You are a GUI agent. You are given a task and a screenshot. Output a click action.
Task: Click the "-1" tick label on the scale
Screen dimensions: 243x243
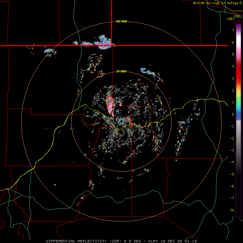coord(232,126)
